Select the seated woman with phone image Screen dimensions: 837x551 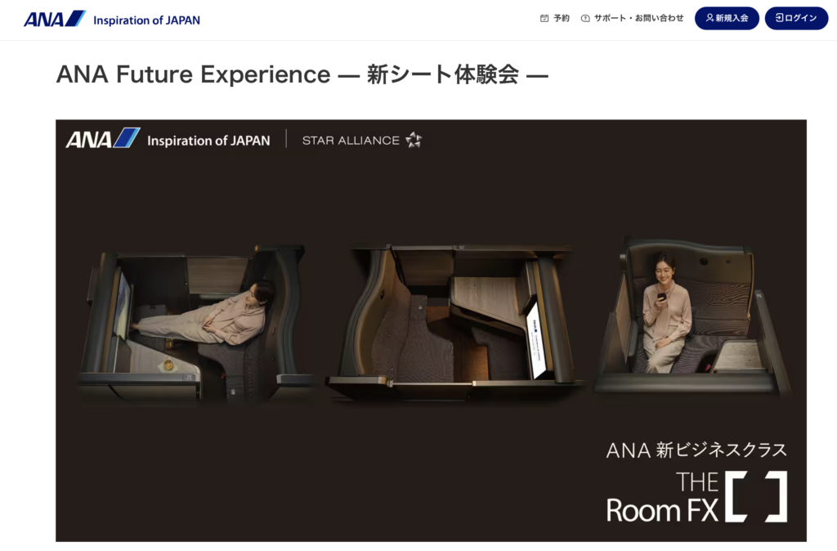(x=692, y=316)
